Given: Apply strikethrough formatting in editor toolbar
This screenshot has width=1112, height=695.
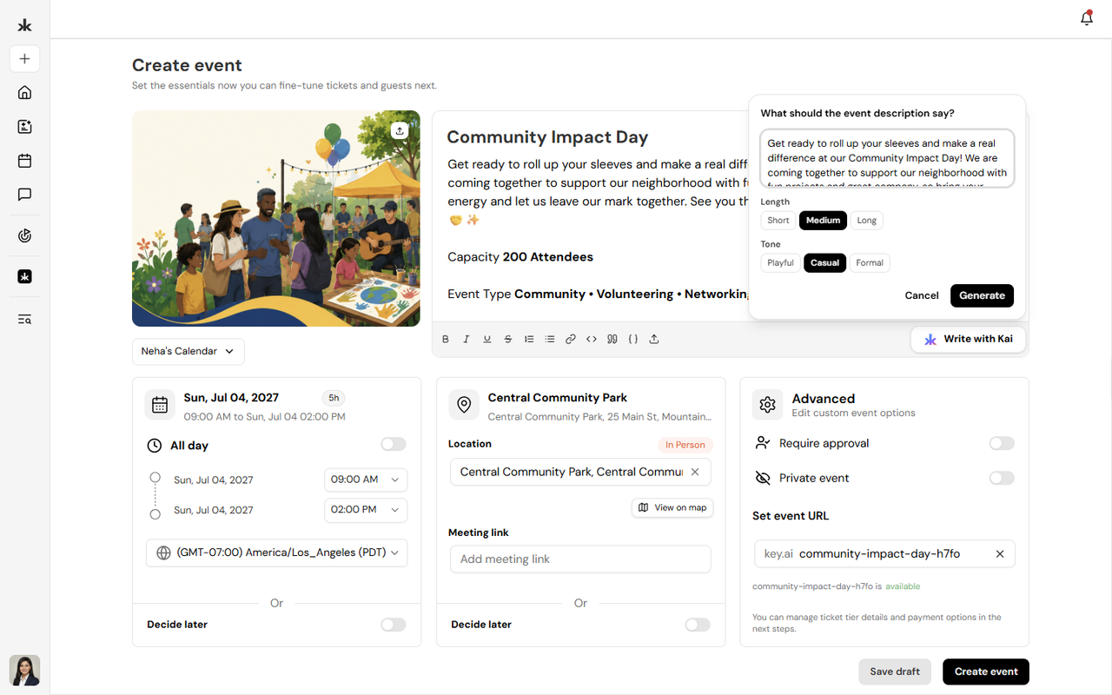Looking at the screenshot, I should coord(508,340).
